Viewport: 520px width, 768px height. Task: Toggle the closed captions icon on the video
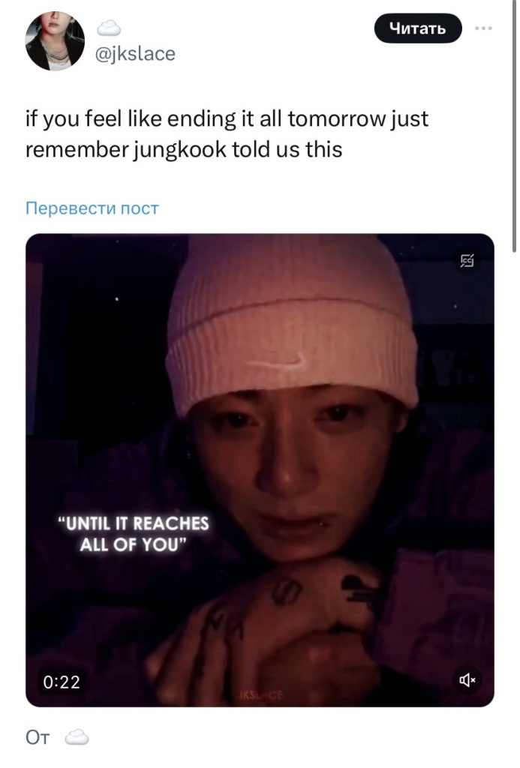click(467, 261)
